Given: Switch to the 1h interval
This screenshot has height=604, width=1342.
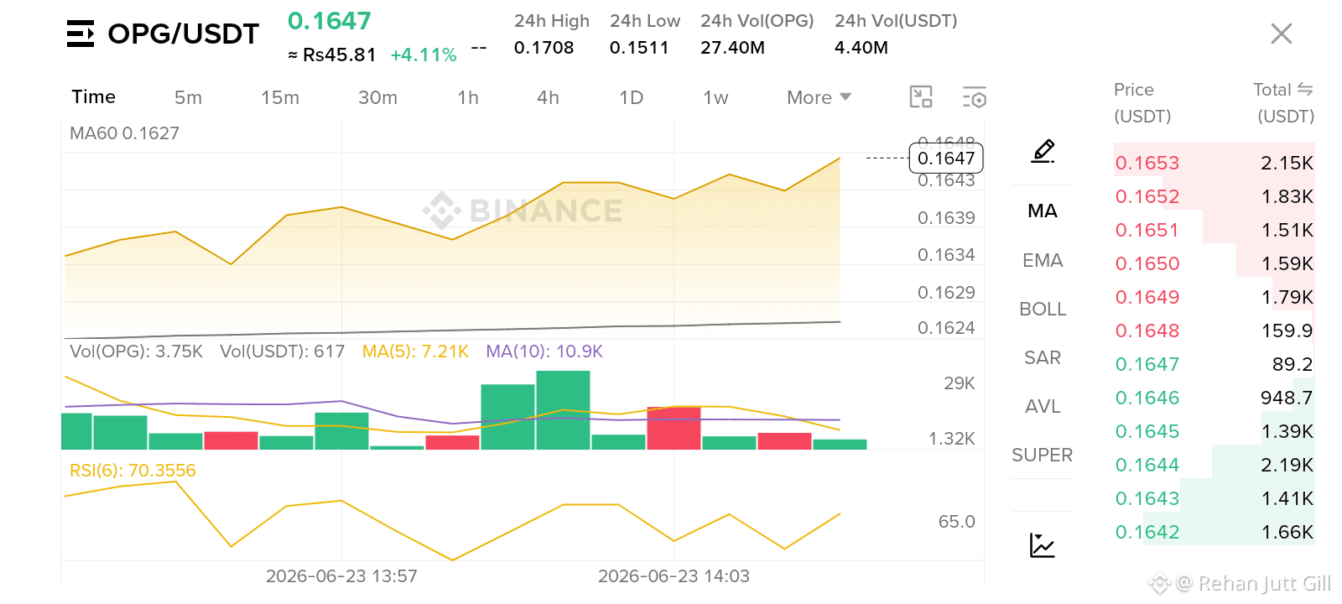Looking at the screenshot, I should (468, 97).
